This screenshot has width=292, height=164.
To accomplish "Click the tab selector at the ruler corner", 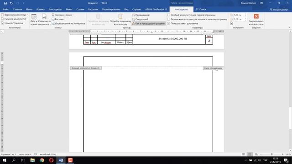I will 2,31.
